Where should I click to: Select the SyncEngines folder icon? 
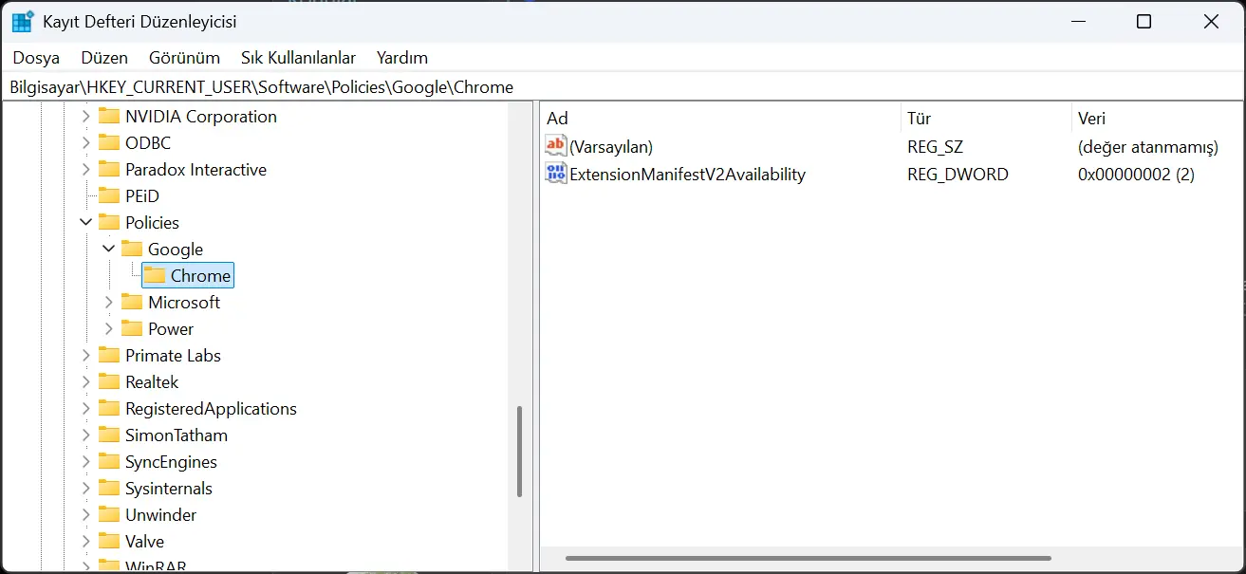[109, 462]
